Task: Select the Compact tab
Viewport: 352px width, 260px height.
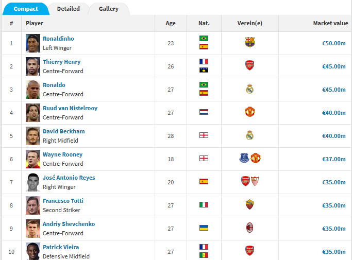Action: (26, 9)
